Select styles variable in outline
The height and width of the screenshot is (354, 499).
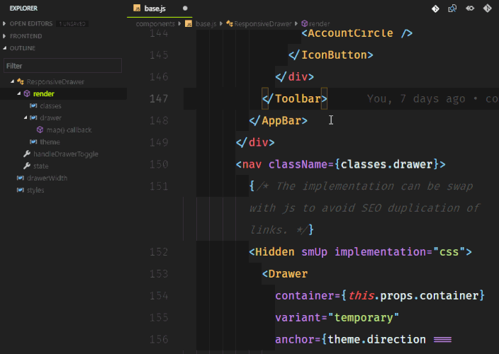coord(35,190)
